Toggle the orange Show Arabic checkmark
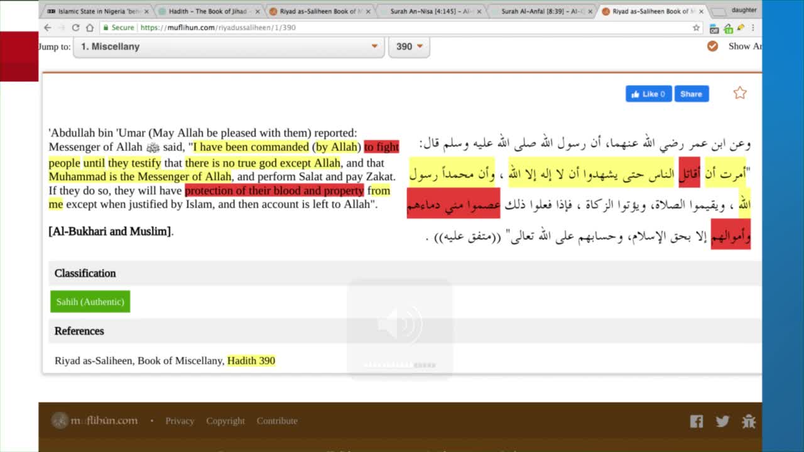Image resolution: width=804 pixels, height=452 pixels. [712, 46]
